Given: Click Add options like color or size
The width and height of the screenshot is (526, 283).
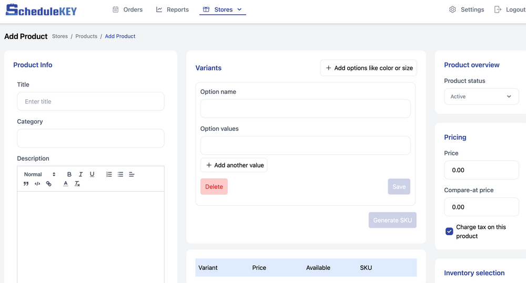Looking at the screenshot, I should click(368, 68).
